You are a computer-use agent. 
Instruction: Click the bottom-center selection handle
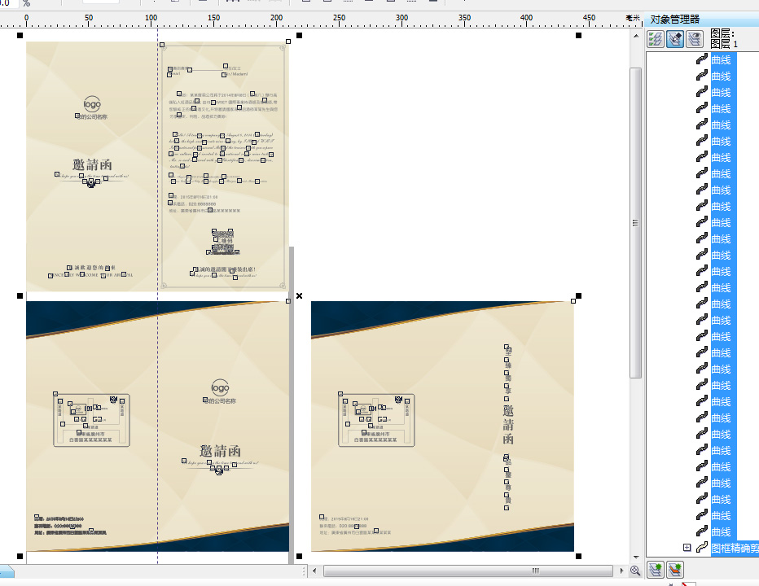point(299,557)
